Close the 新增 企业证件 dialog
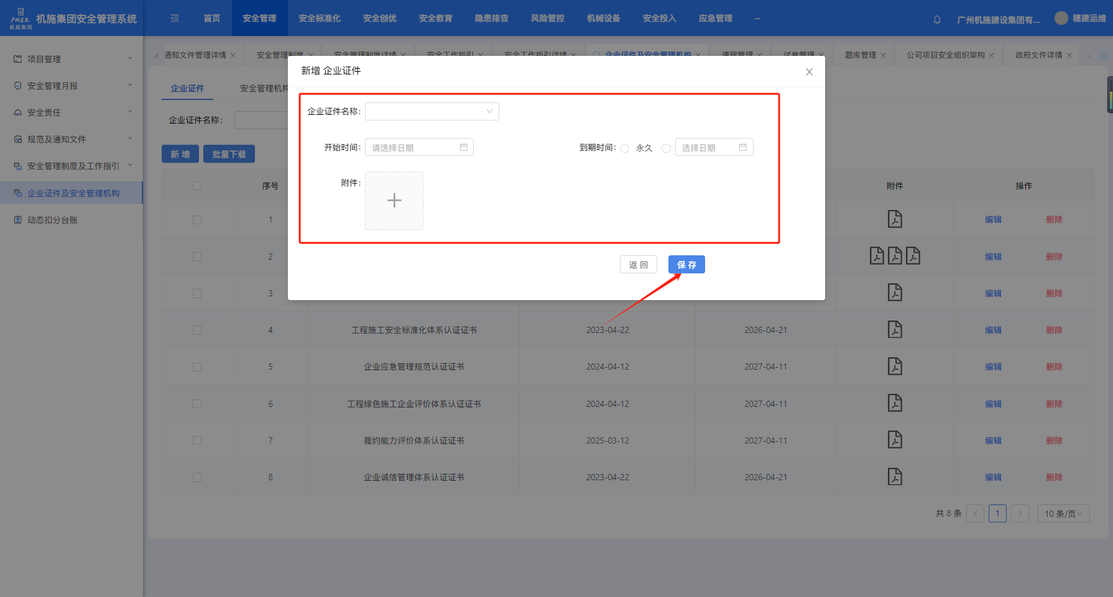Screen dimensions: 1113x597 (x=809, y=72)
